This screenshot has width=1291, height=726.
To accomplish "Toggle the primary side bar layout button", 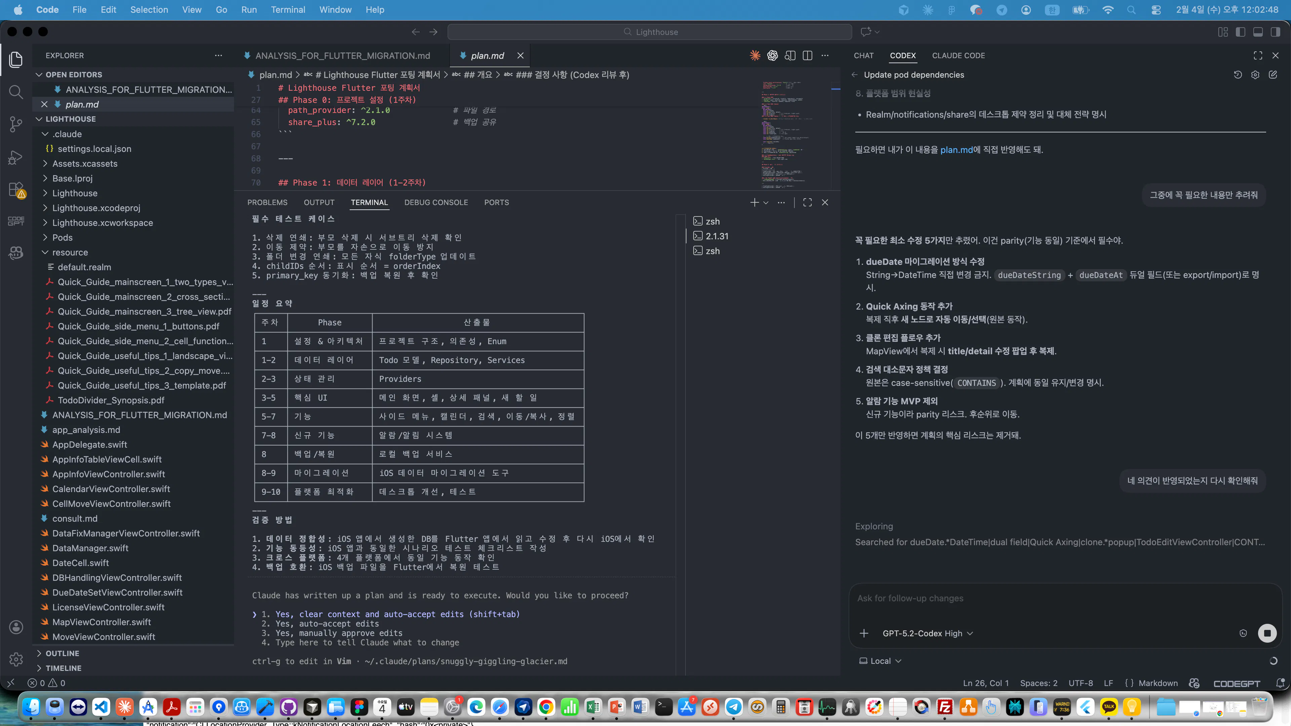I will coord(1240,32).
